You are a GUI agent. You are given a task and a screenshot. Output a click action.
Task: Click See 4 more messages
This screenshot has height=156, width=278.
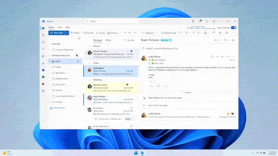[x=158, y=105]
